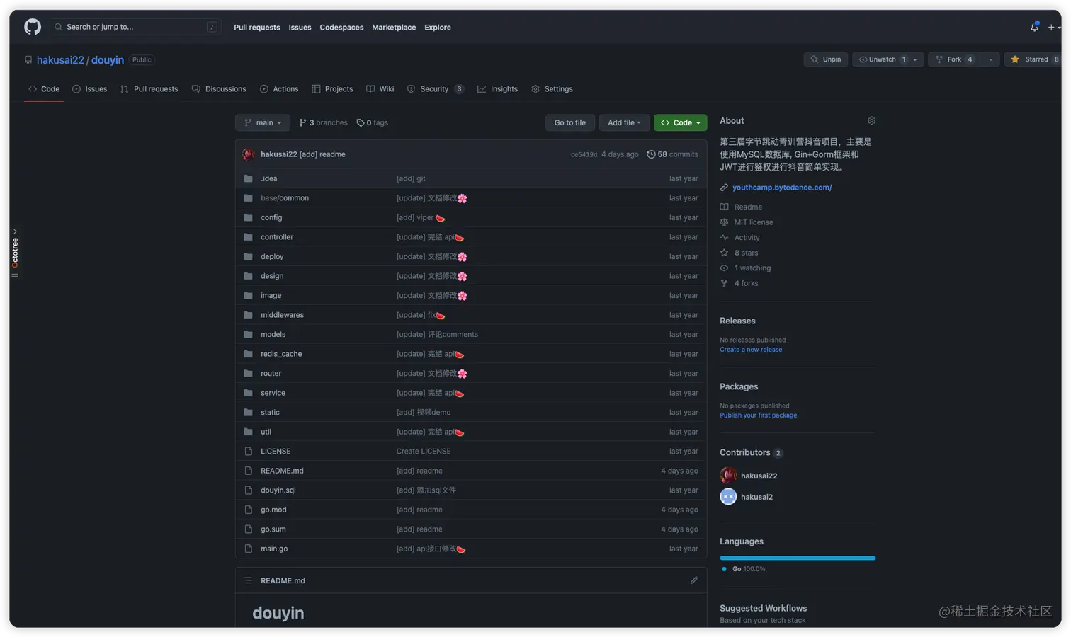Open the go.mod file

tap(273, 510)
